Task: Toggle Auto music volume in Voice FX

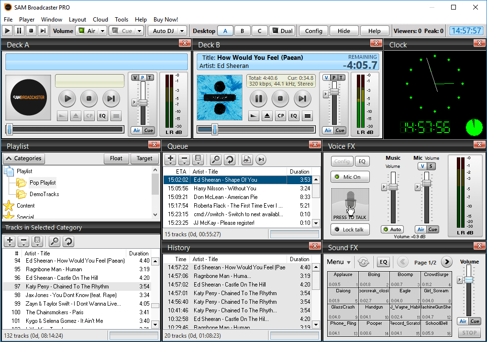Action: click(392, 230)
